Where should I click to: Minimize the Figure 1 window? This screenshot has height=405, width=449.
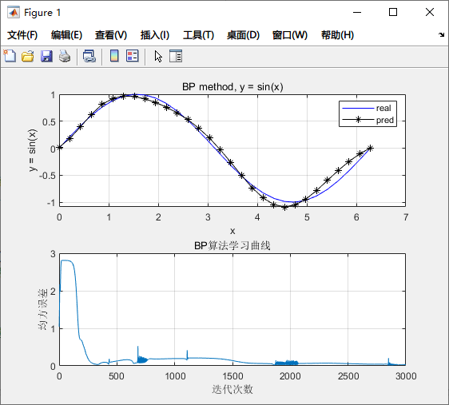357,12
